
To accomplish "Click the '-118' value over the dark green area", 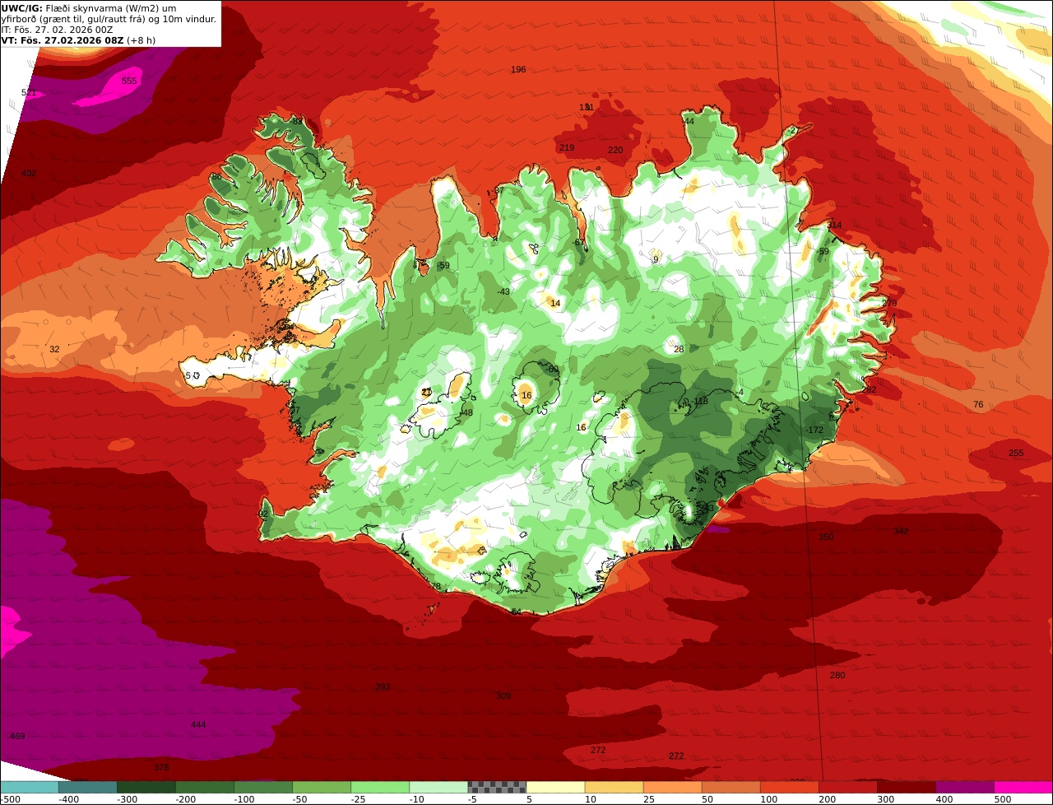I will tap(699, 401).
